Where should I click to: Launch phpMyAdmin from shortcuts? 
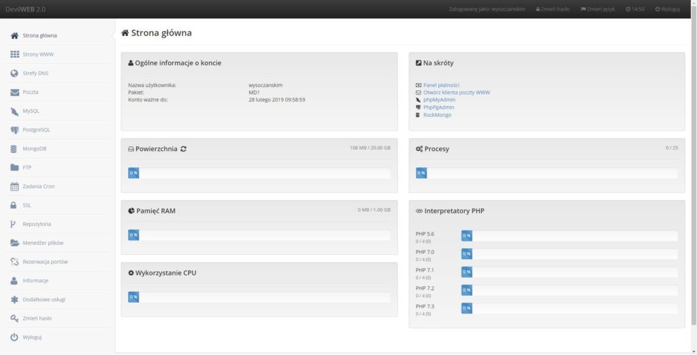[439, 100]
